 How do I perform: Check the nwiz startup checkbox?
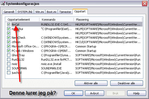tap(9, 64)
